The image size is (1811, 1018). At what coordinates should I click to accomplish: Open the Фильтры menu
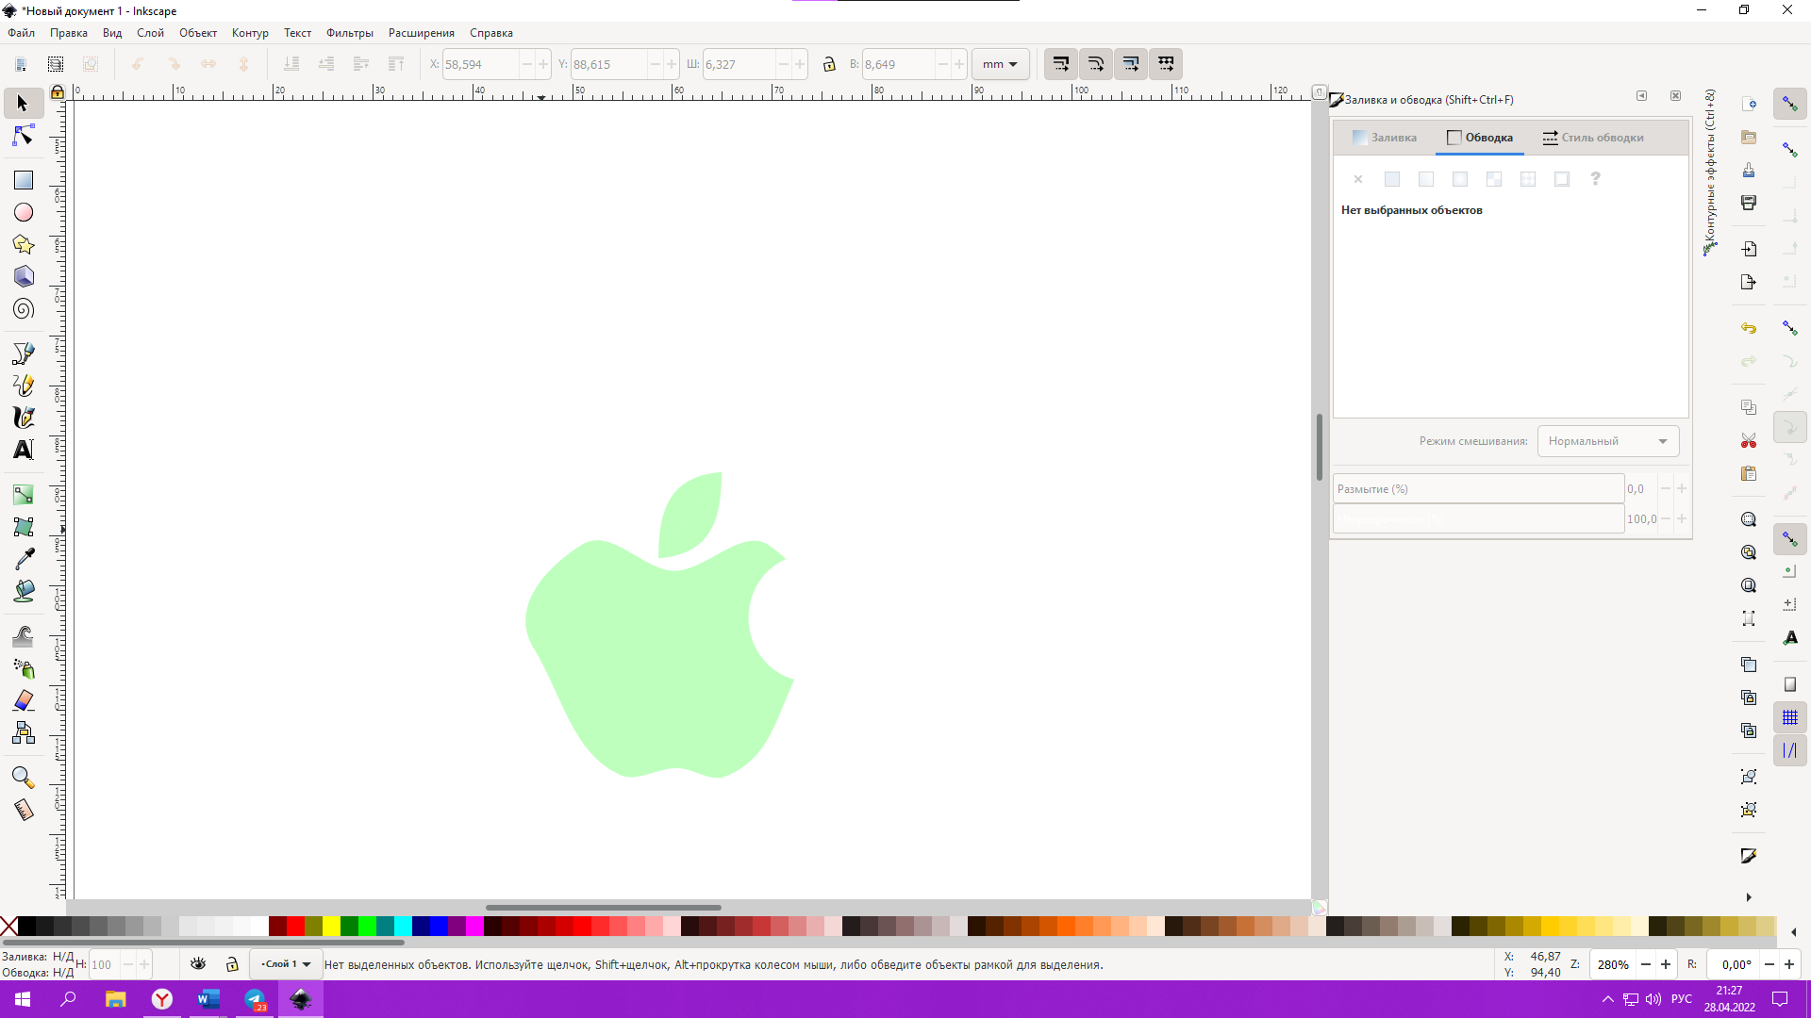click(x=350, y=33)
